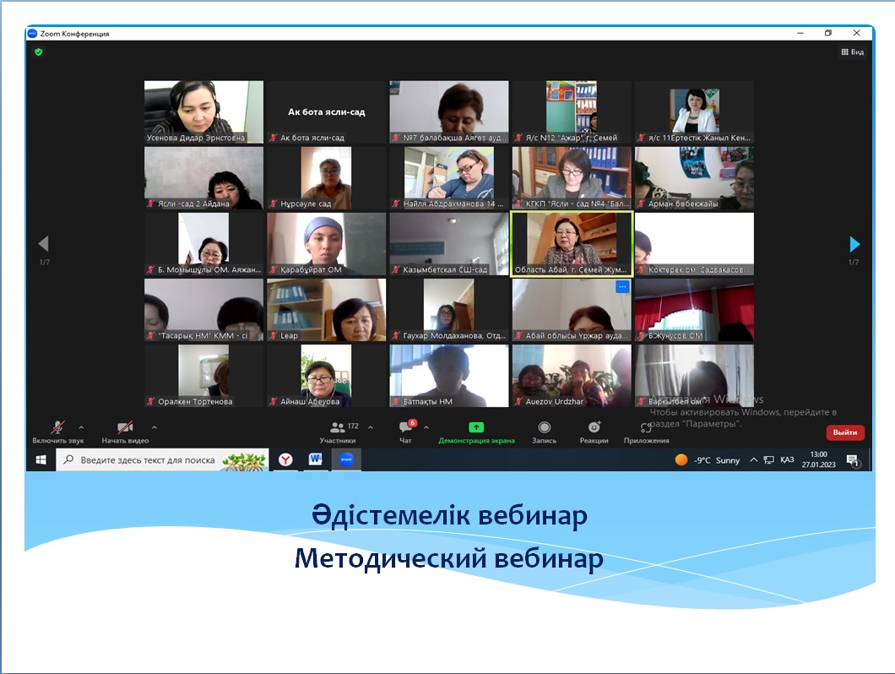Select the Қарабуйрат ОМ video tile
The height and width of the screenshot is (674, 895).
coord(327,244)
